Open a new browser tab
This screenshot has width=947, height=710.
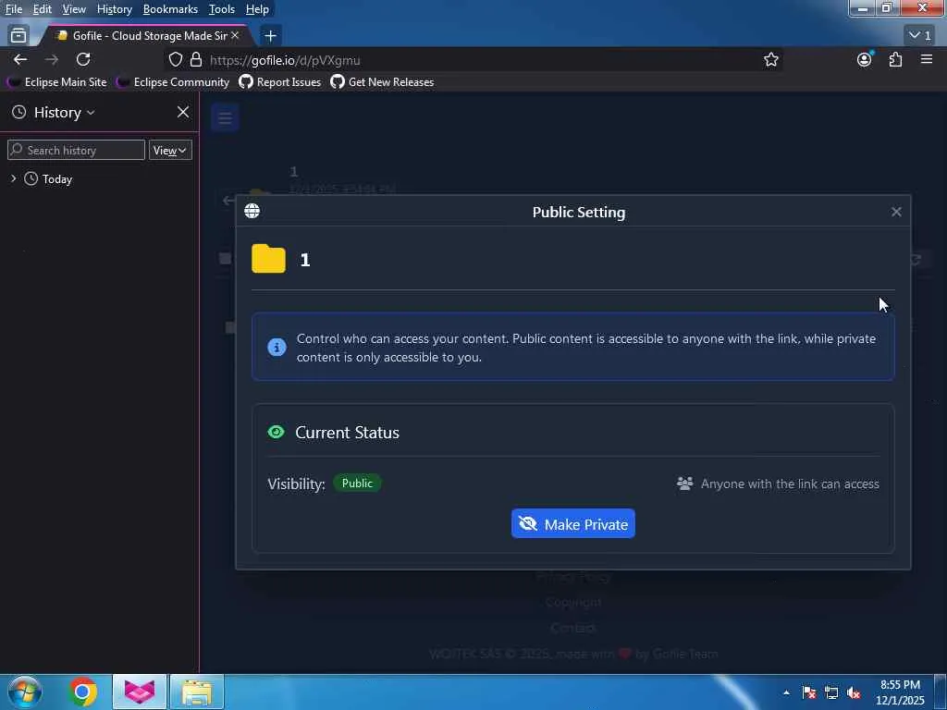(x=271, y=36)
